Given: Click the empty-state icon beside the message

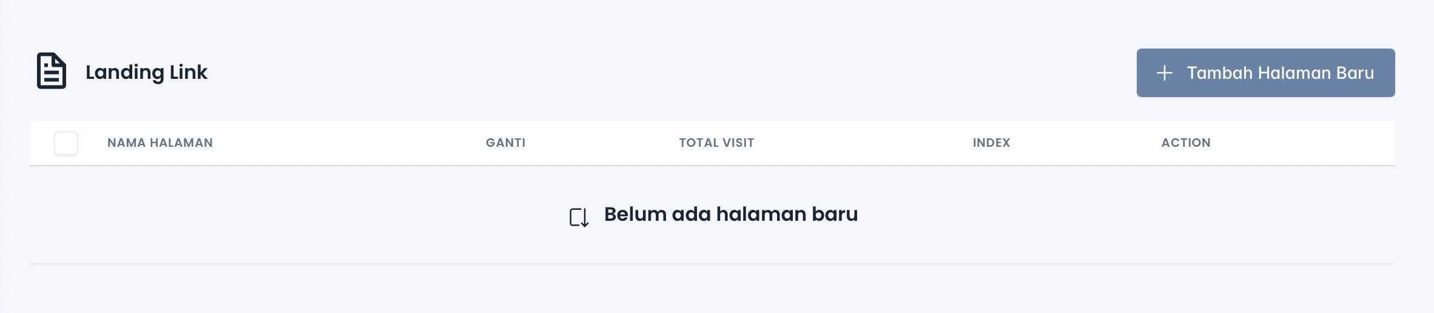Looking at the screenshot, I should pyautogui.click(x=579, y=217).
